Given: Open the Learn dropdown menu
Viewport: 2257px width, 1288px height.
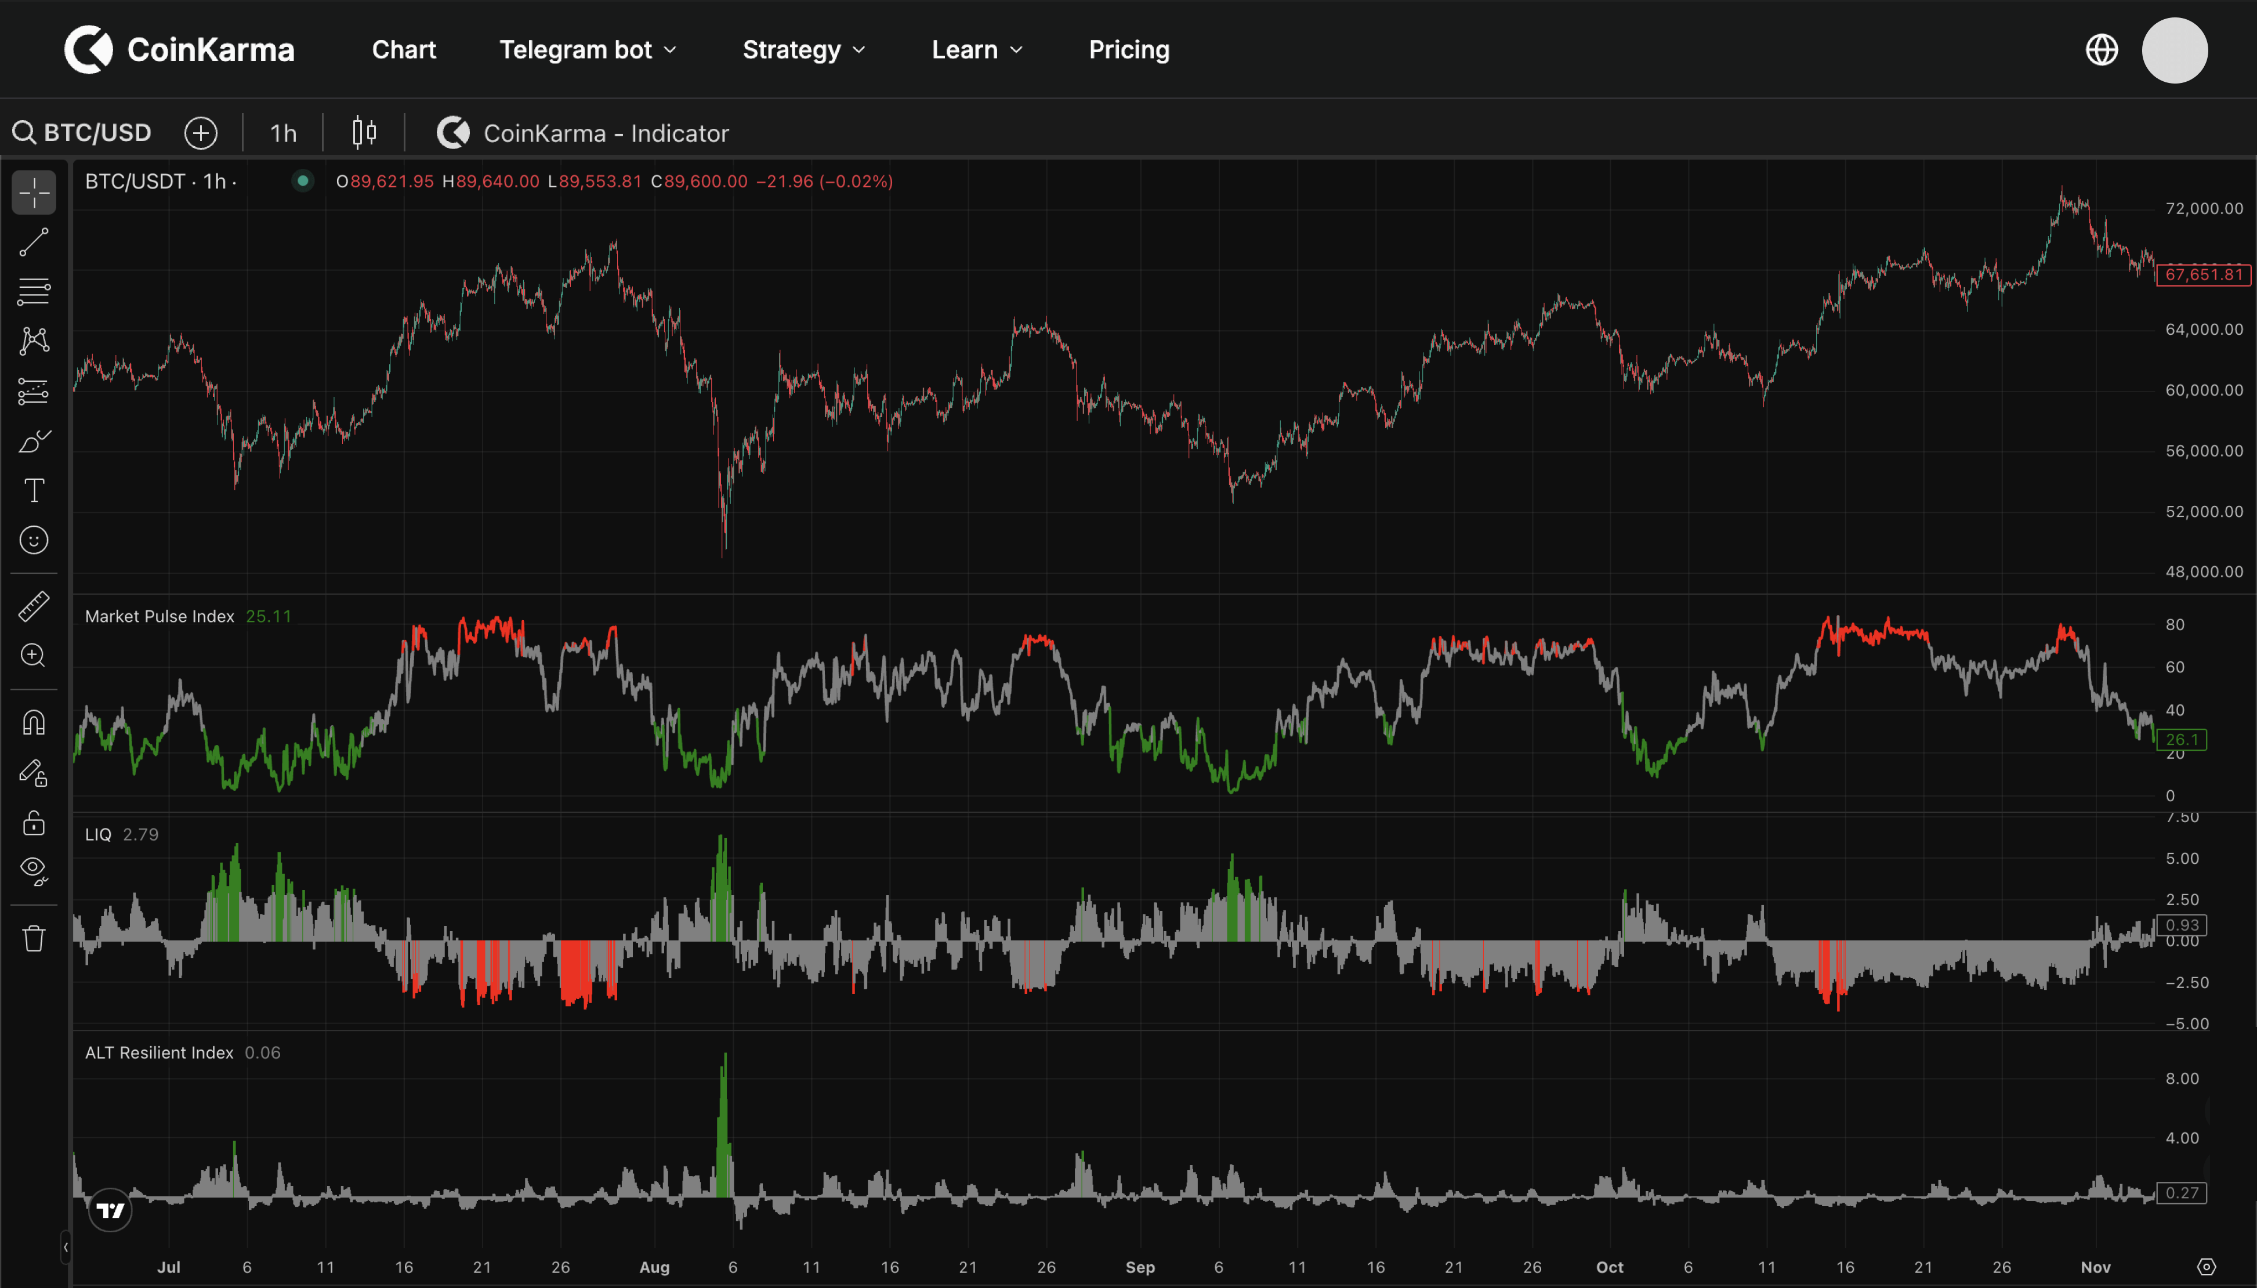Looking at the screenshot, I should coord(976,49).
